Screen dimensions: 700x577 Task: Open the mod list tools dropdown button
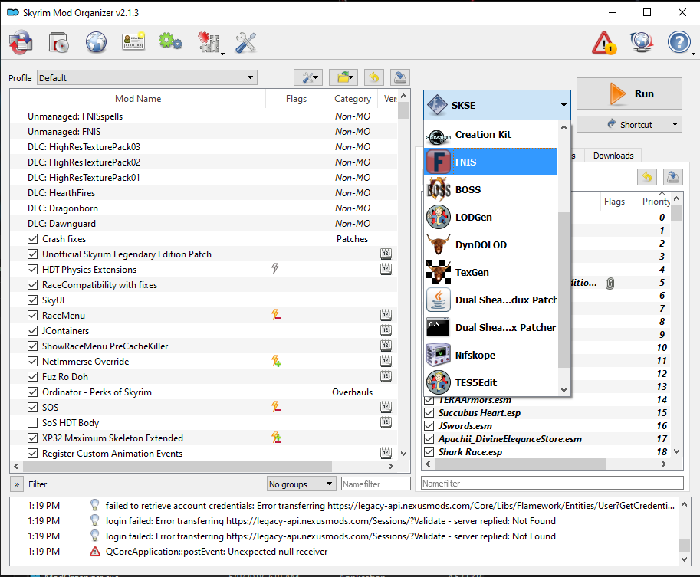coord(308,77)
